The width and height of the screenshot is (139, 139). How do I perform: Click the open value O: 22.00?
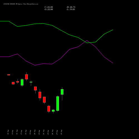pos(49,9)
